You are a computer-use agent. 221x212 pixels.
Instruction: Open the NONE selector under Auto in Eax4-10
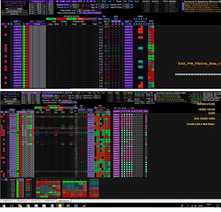[17, 24]
